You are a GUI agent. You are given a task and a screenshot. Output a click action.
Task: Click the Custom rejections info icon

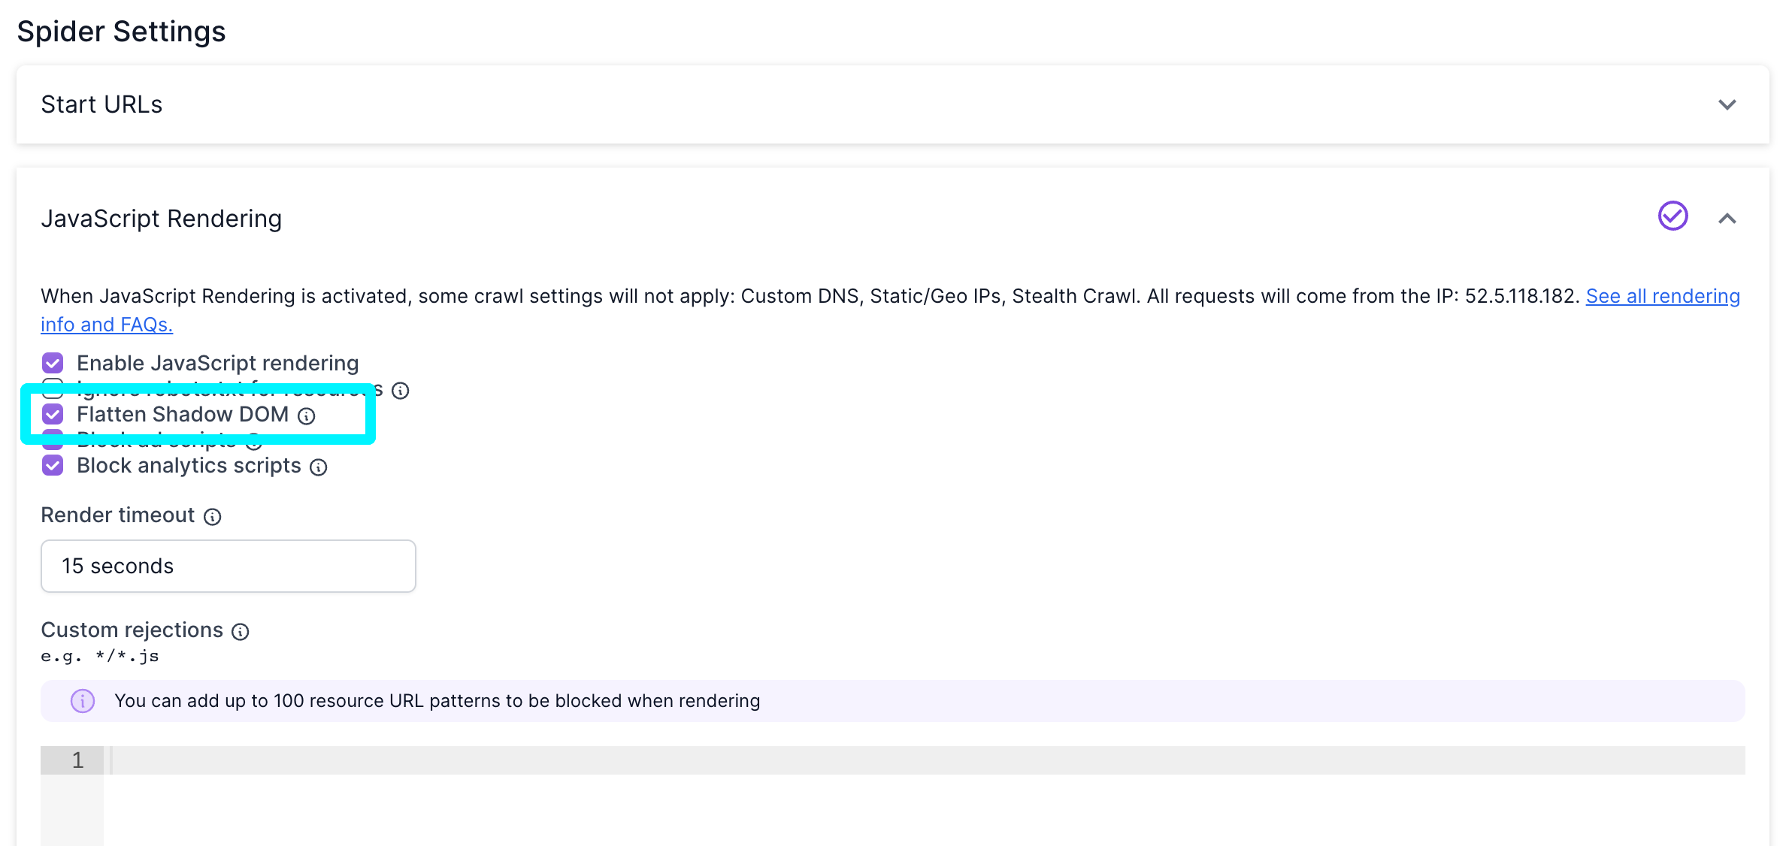coord(239,631)
